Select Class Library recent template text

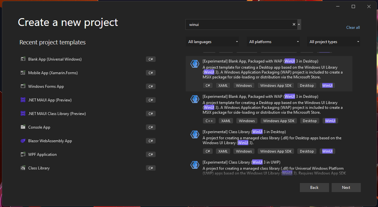pyautogui.click(x=39, y=168)
